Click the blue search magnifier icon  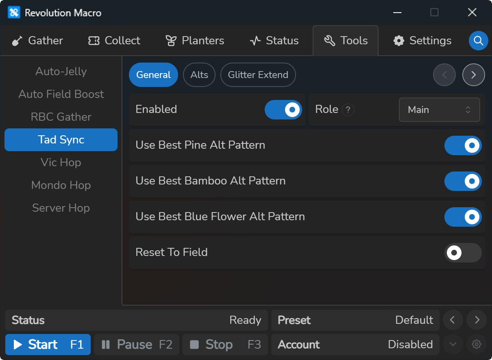coord(478,41)
